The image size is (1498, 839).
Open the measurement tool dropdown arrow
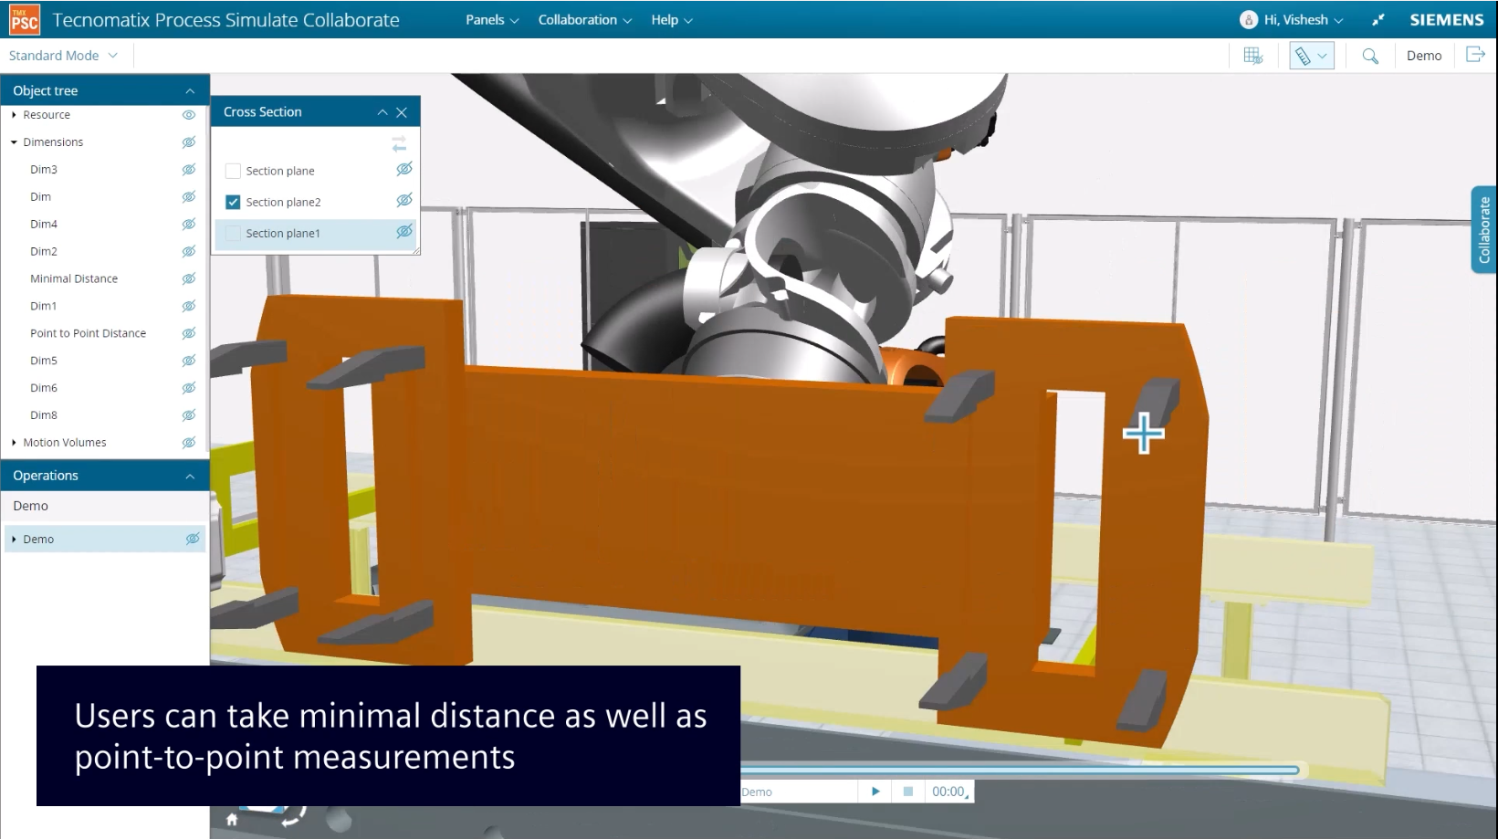coord(1321,55)
